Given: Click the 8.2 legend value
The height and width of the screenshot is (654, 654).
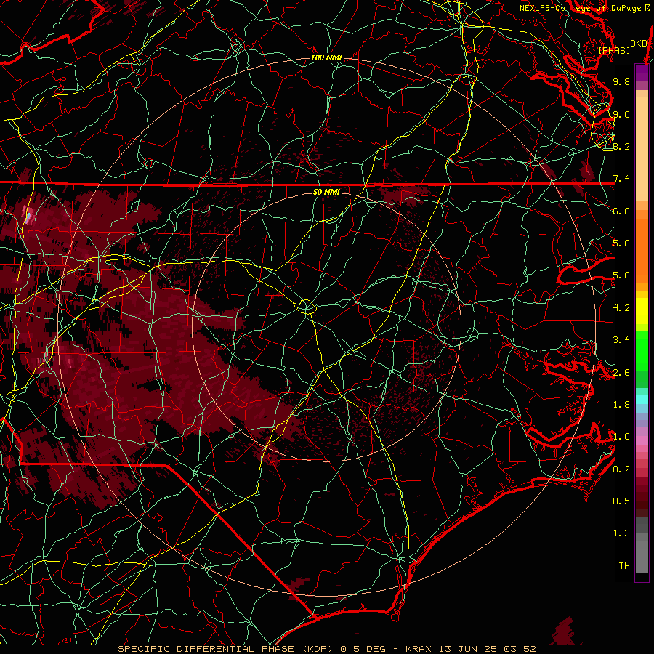Looking at the screenshot, I should (x=621, y=146).
